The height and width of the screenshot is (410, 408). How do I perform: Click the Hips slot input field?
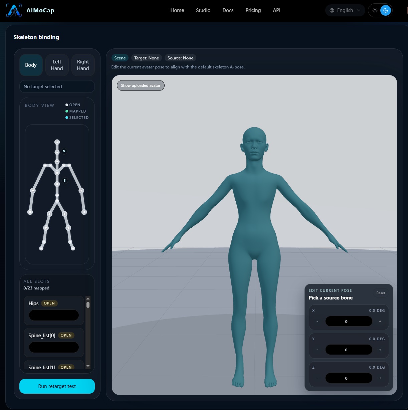pyautogui.click(x=54, y=315)
